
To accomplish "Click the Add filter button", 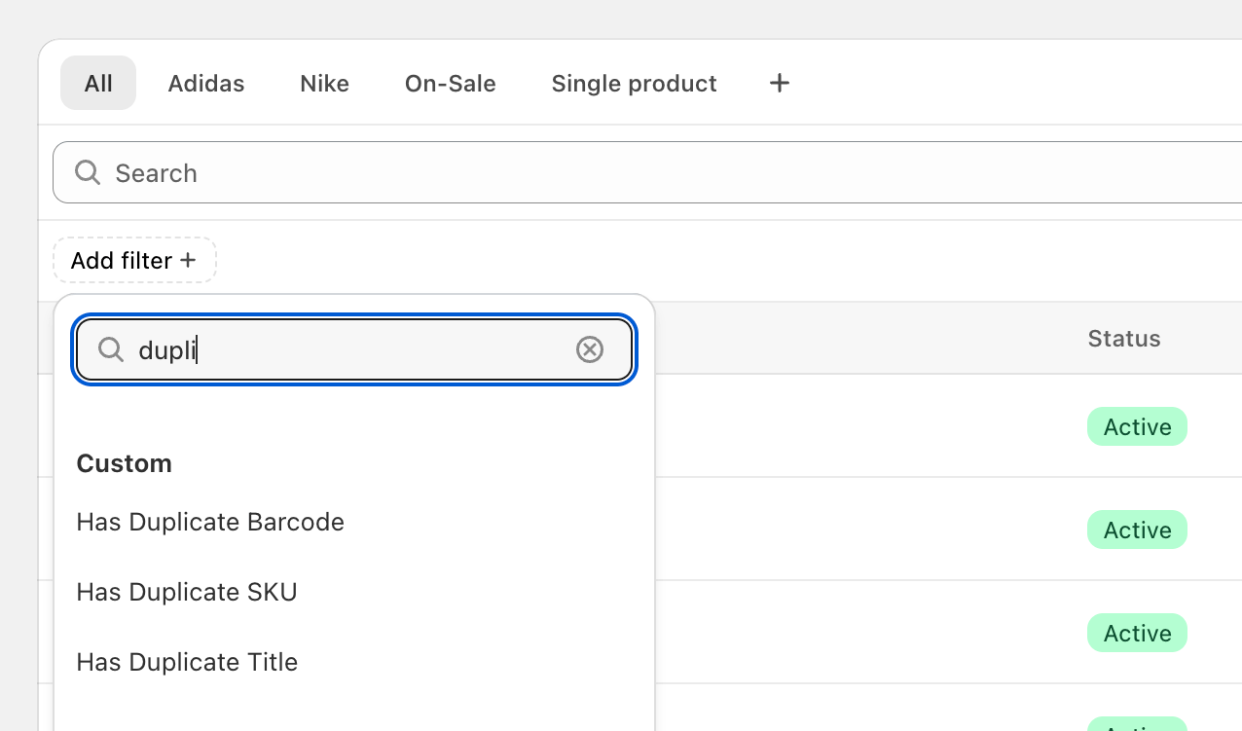I will click(134, 260).
